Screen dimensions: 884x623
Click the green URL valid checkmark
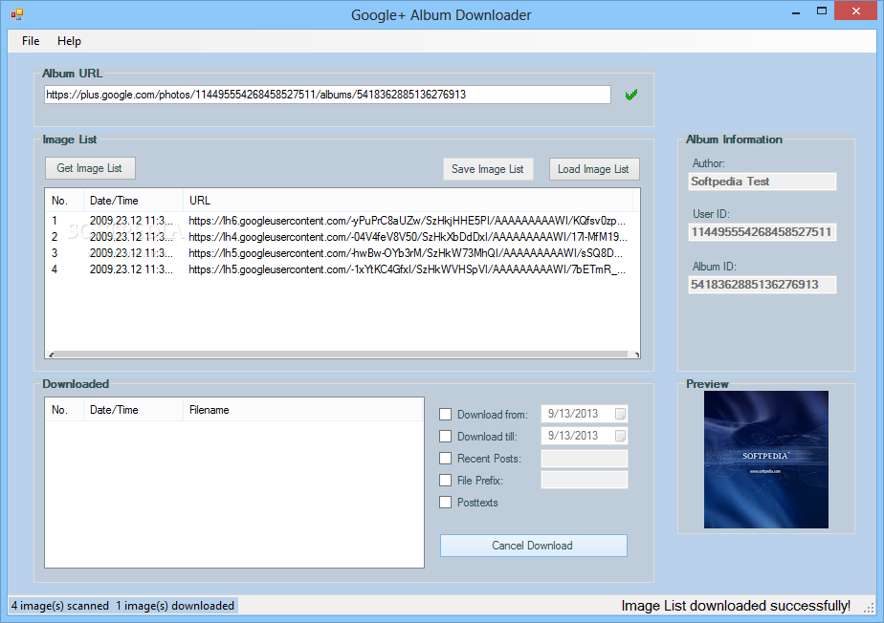point(631,95)
